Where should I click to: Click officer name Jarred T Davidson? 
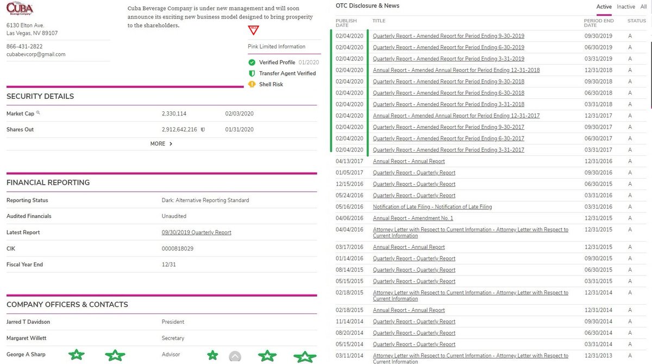click(28, 322)
